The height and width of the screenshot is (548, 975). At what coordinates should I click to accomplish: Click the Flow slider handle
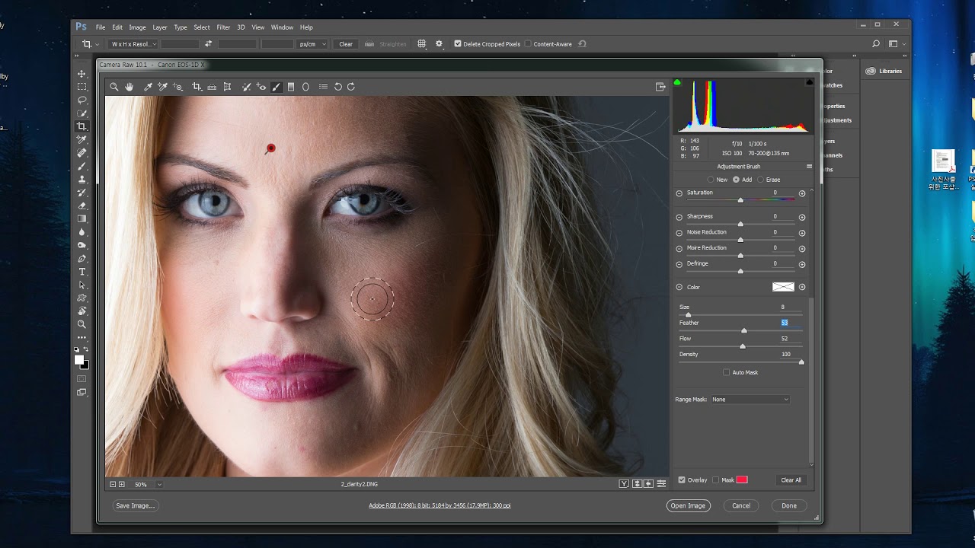point(743,346)
